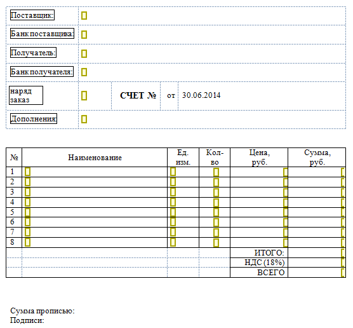Image resolution: width=353 pixels, height=328 pixels.
Task: Click the Цена, руб. column header
Action: point(259,158)
